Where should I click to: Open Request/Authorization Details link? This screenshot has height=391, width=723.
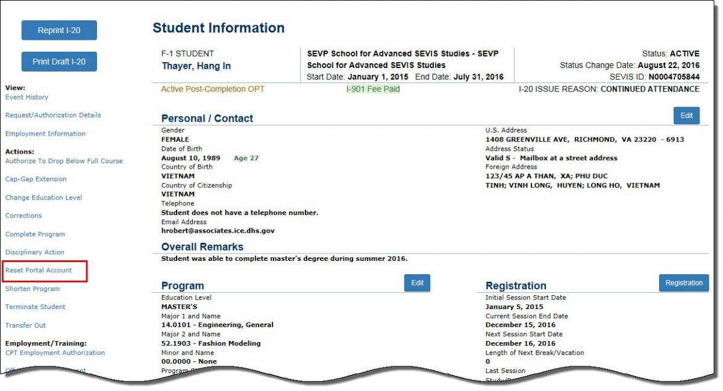pos(53,115)
